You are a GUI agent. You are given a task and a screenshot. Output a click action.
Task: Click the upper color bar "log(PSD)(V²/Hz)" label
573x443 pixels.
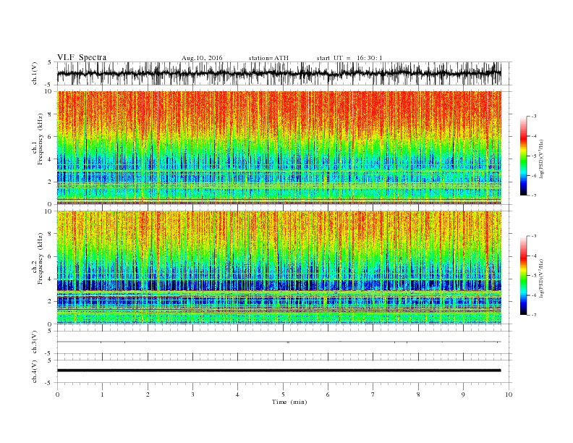(x=542, y=158)
